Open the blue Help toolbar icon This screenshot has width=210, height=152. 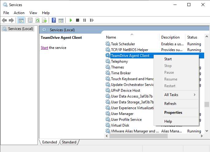point(54,20)
